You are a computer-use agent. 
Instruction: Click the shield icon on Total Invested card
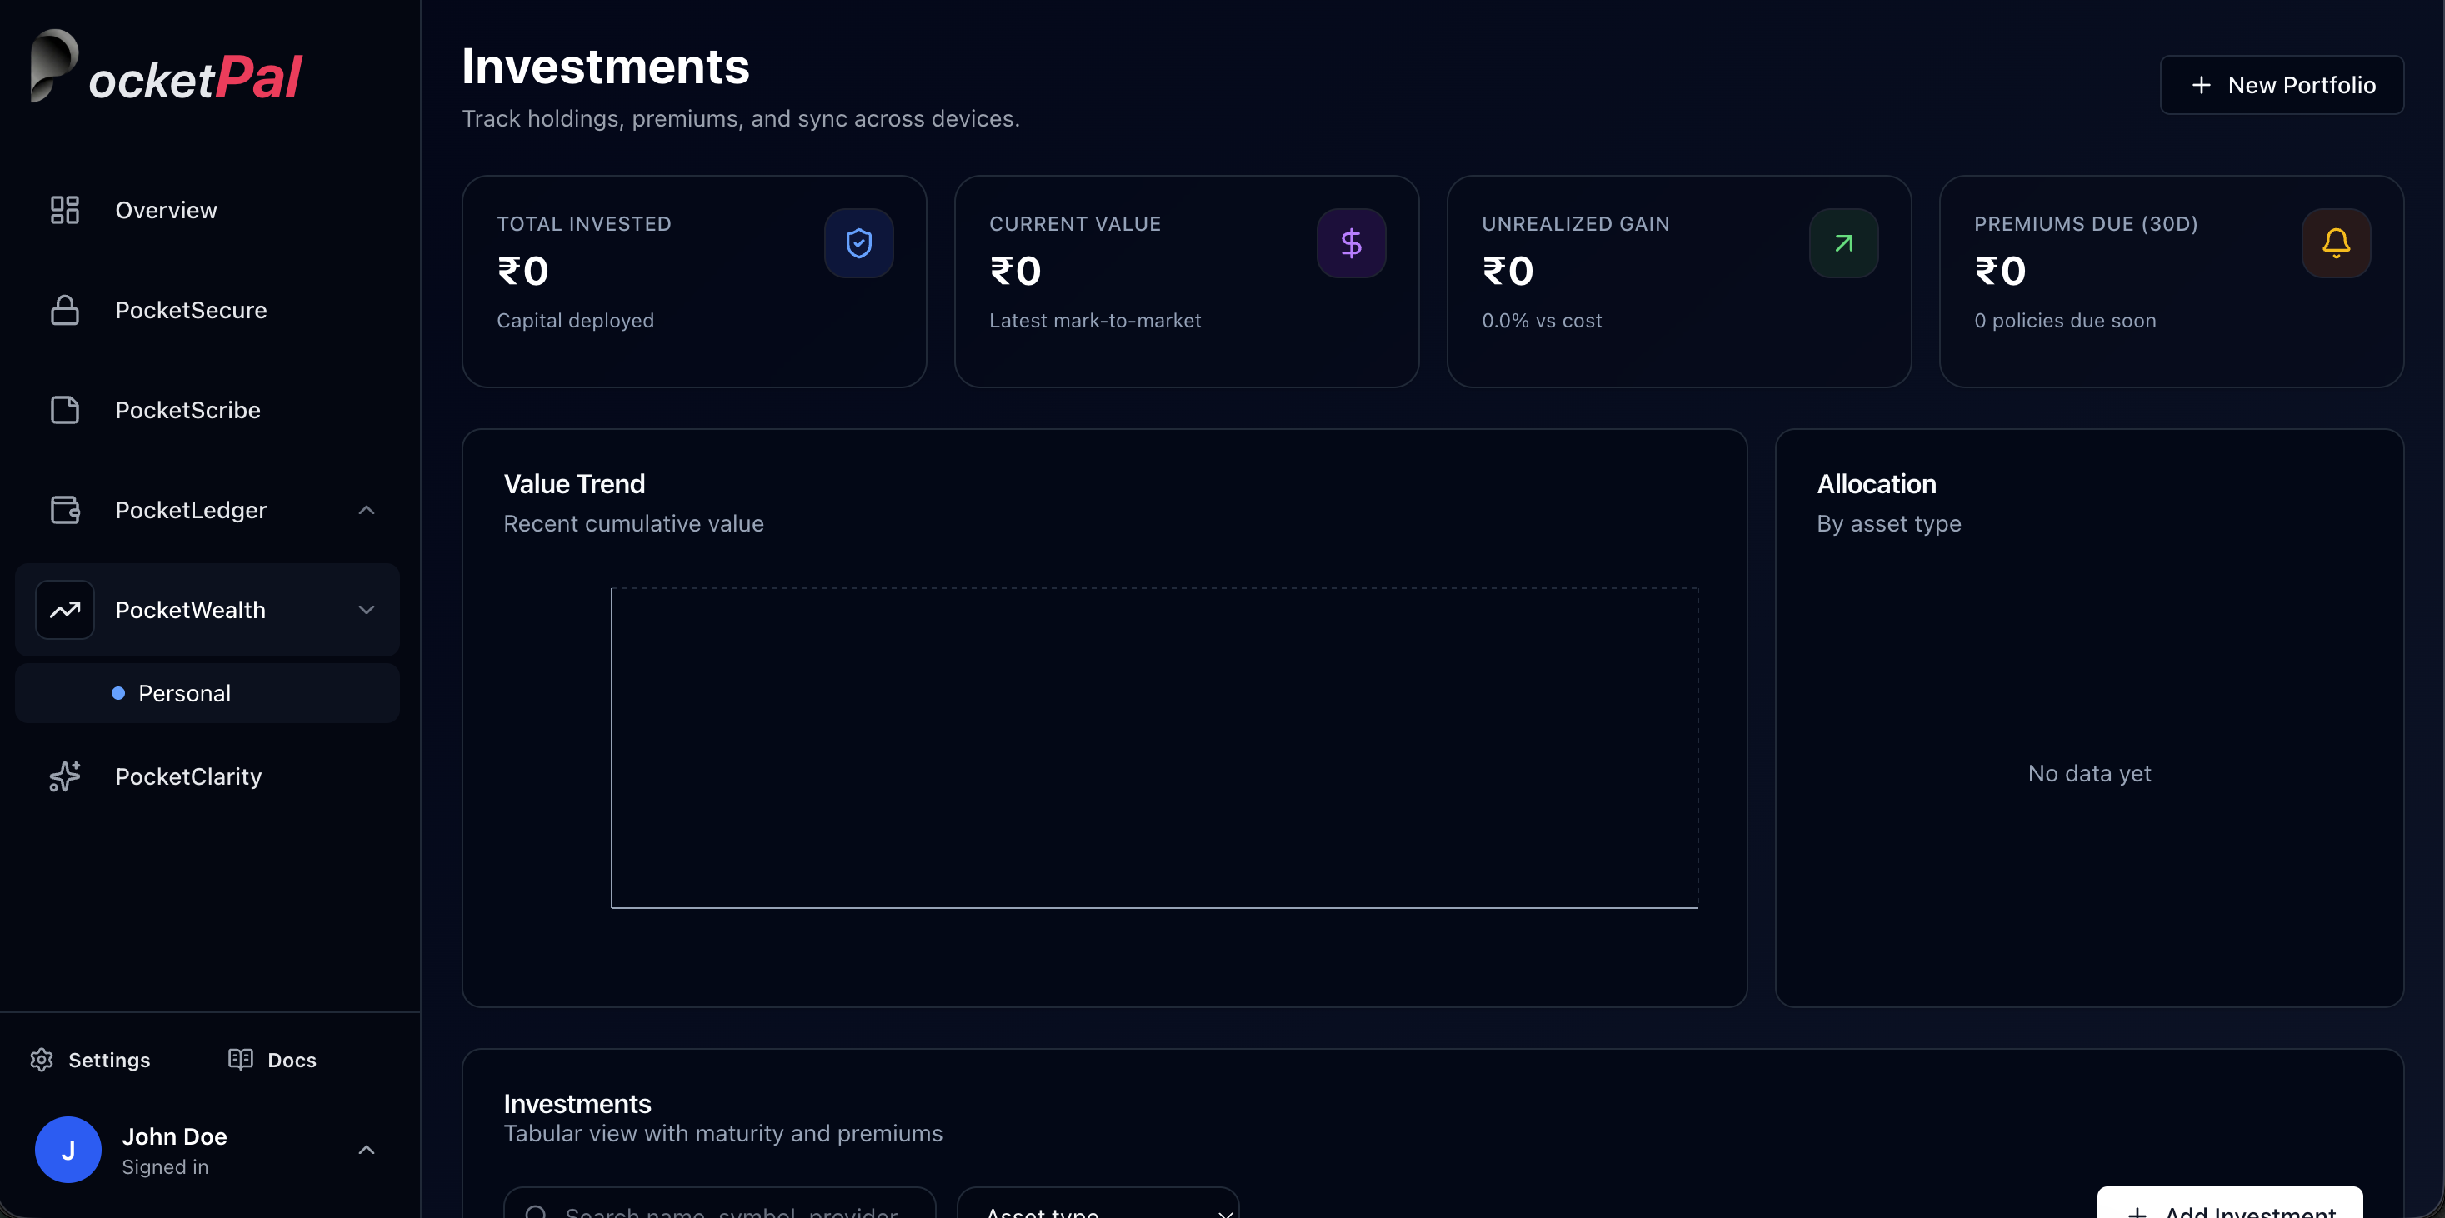tap(859, 244)
